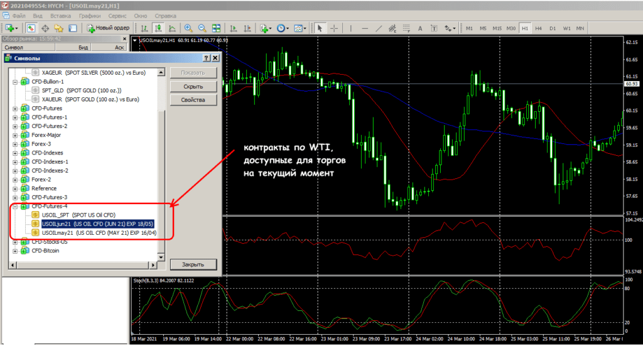The height and width of the screenshot is (346, 643).
Task: Expand the Forex-Major tree group
Action: point(15,135)
